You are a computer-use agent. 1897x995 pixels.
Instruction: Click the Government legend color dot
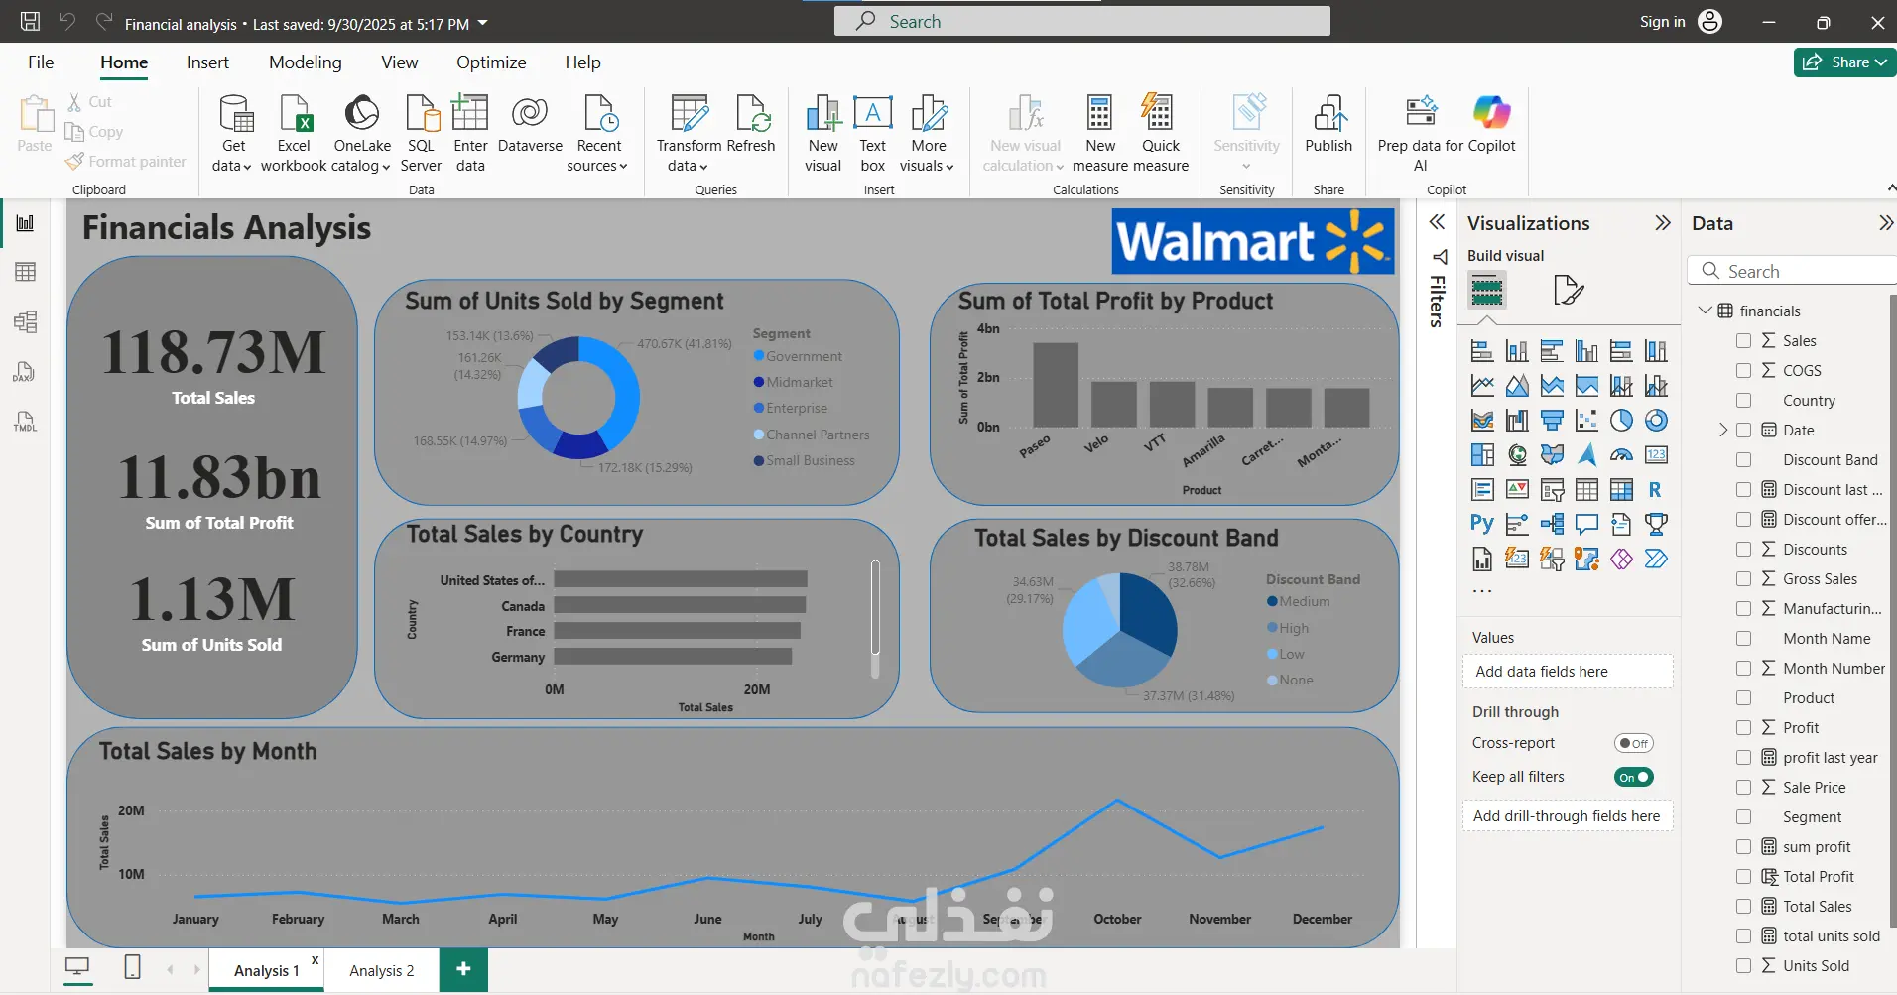coord(759,356)
